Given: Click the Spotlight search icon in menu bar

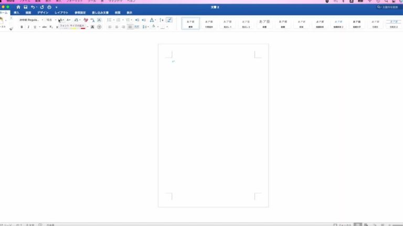Looking at the screenshot, I should [x=386, y=1].
